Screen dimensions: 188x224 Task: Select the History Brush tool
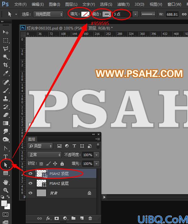tap(6, 107)
